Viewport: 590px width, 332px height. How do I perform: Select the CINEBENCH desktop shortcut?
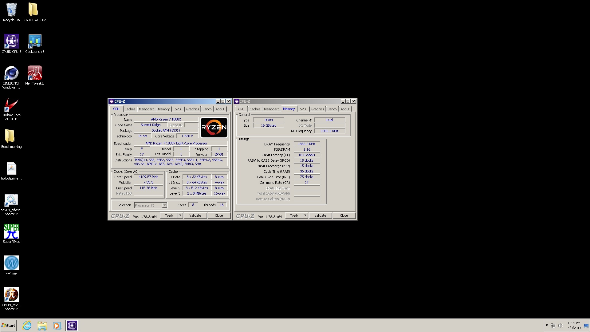(x=11, y=77)
